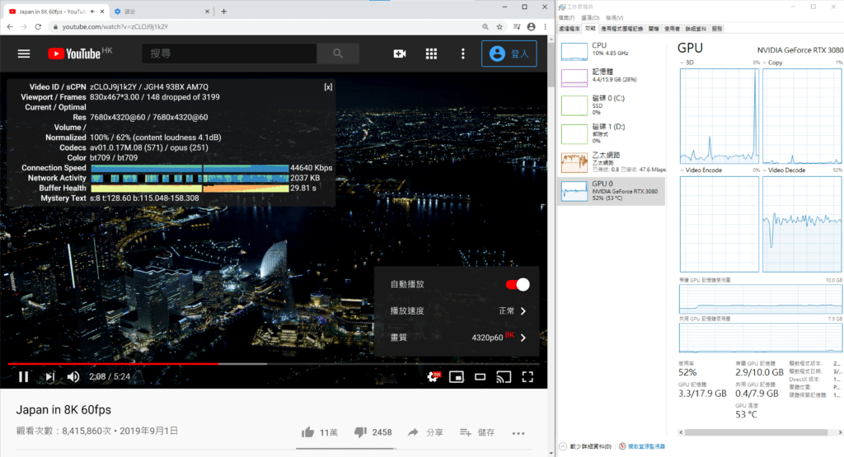The height and width of the screenshot is (457, 844).
Task: Share the video via 分享 button
Action: [425, 432]
